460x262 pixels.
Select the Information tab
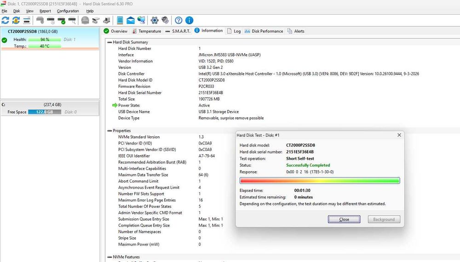click(x=208, y=30)
